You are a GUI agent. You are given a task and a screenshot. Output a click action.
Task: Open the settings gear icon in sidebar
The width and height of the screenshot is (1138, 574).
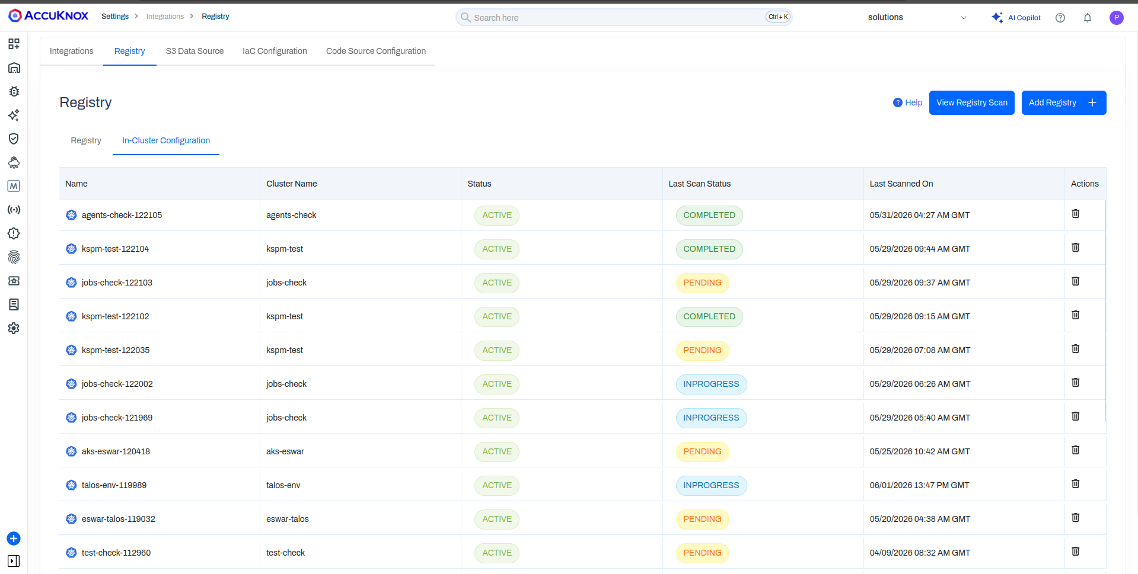(14, 328)
